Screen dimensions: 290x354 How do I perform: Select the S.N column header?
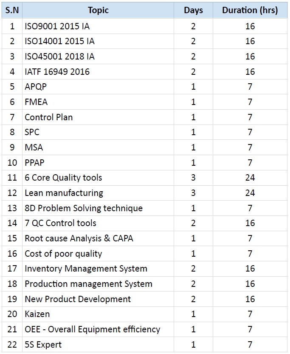tap(12, 10)
